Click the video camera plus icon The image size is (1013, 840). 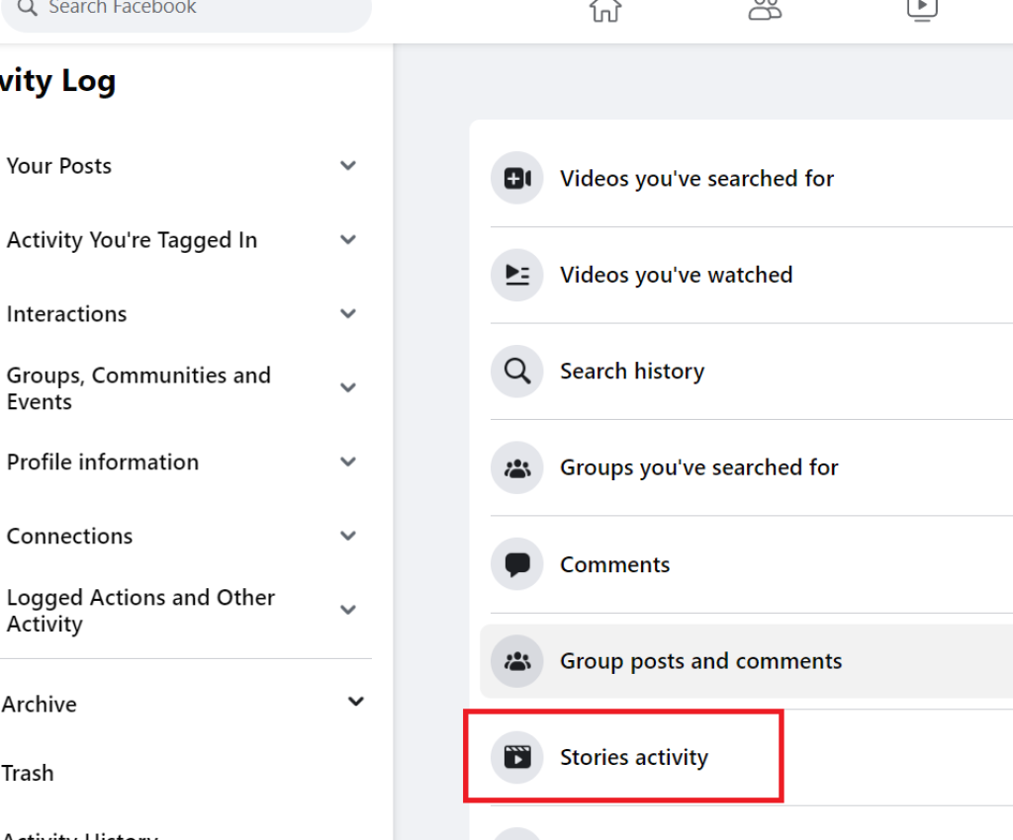pyautogui.click(x=516, y=178)
